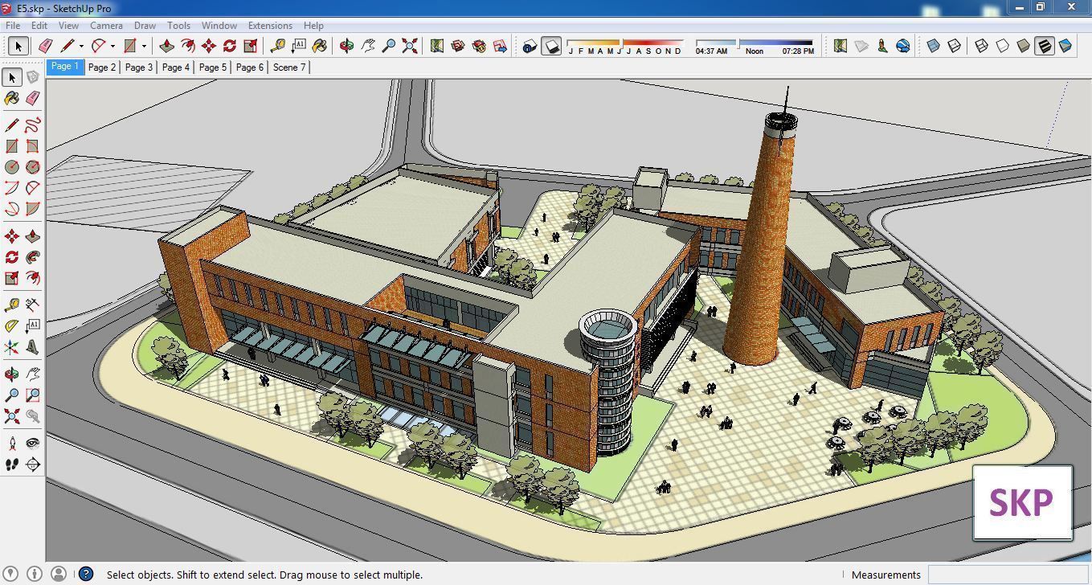Image resolution: width=1092 pixels, height=585 pixels.
Task: Click the Send to LayOut icon
Action: coord(500,46)
